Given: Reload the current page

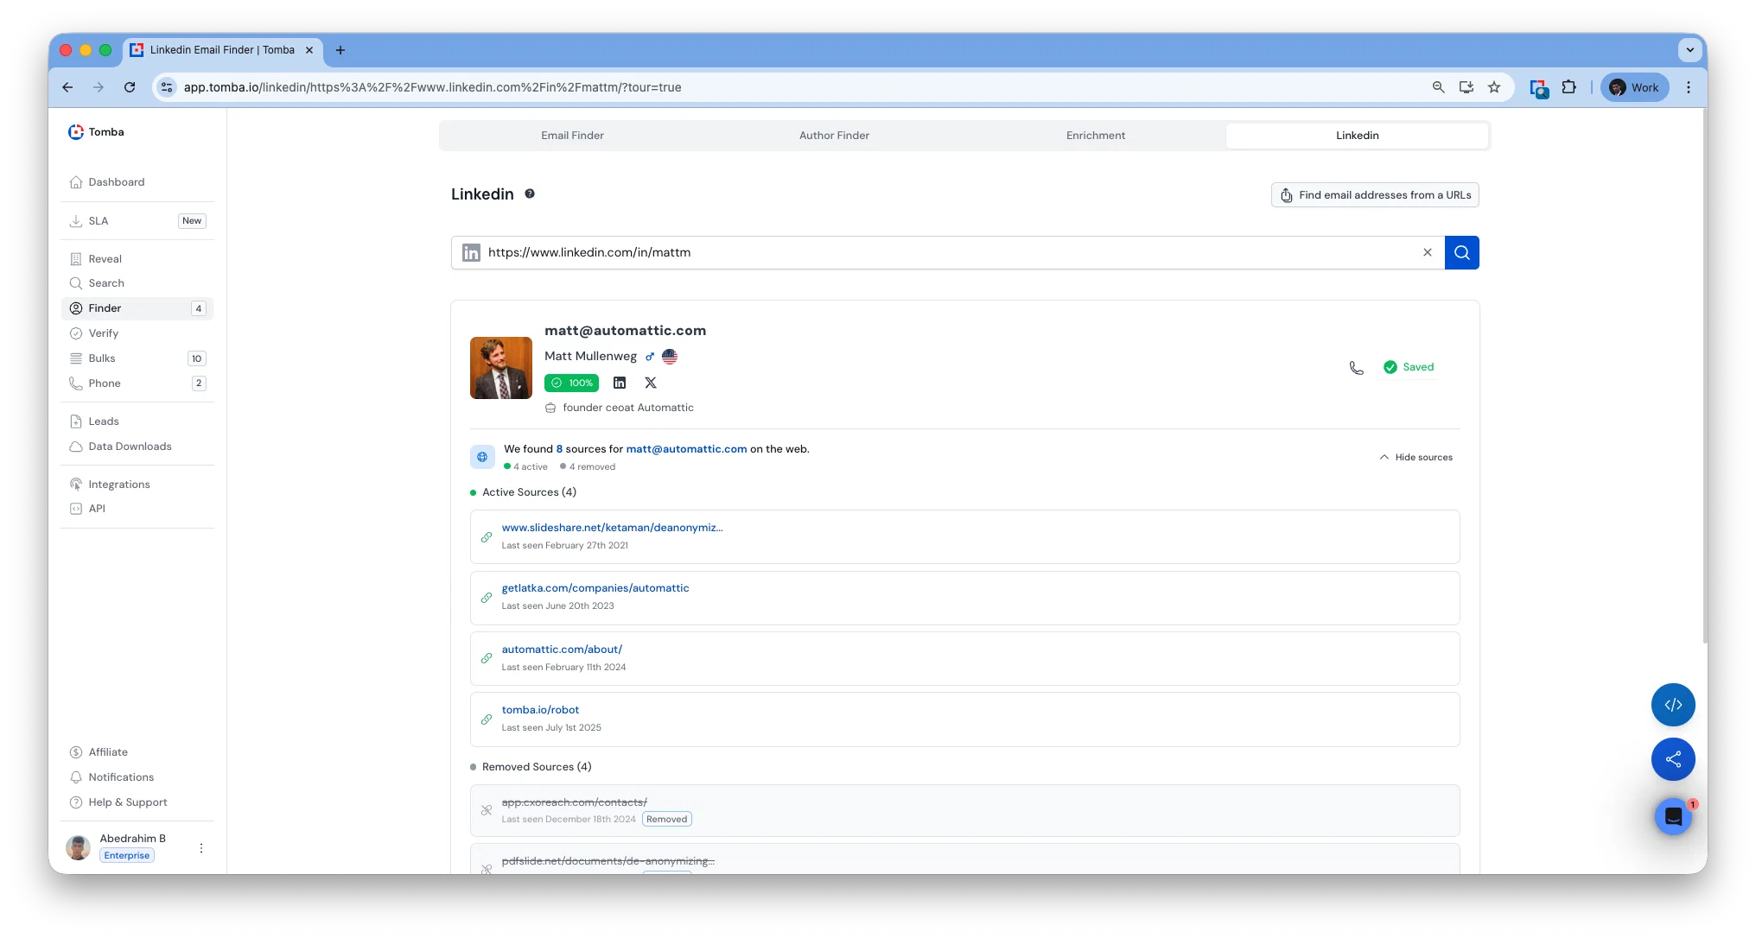Looking at the screenshot, I should [x=130, y=87].
